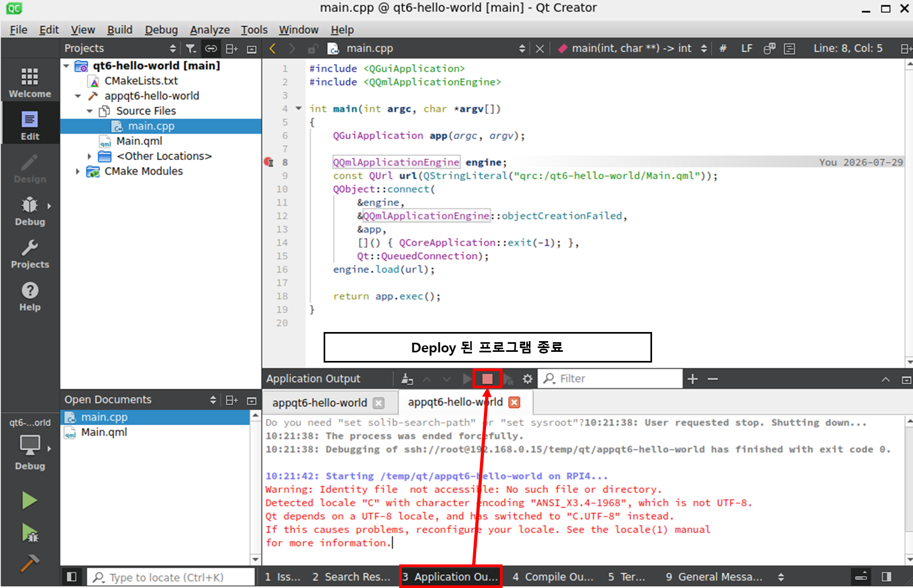Build project with the hammer icon

pos(29,563)
